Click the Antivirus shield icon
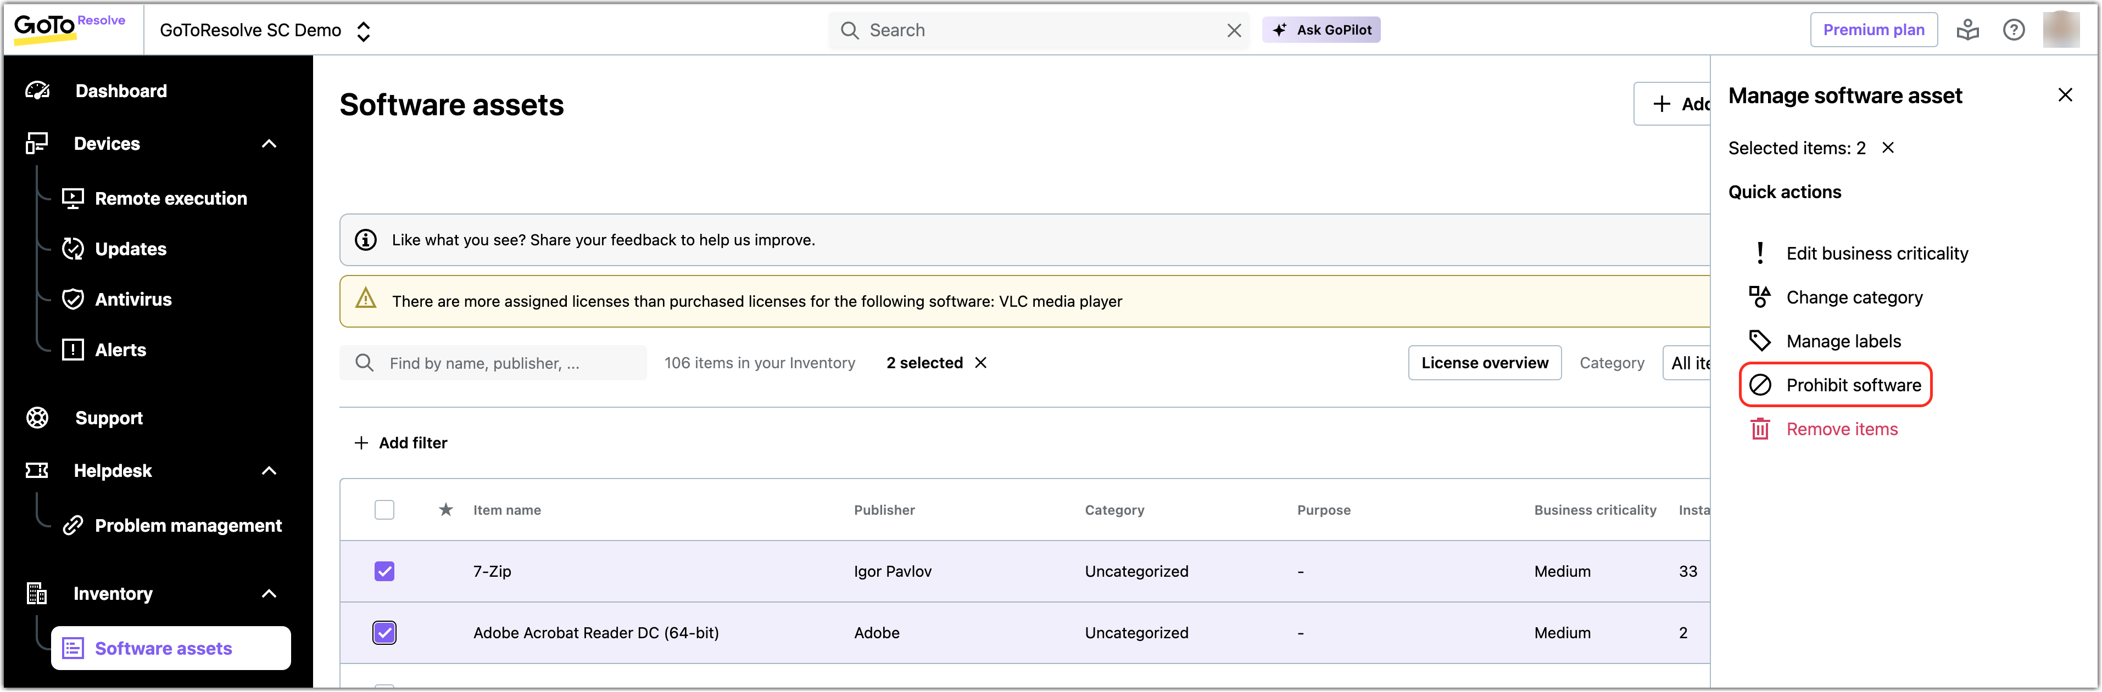 [x=73, y=299]
